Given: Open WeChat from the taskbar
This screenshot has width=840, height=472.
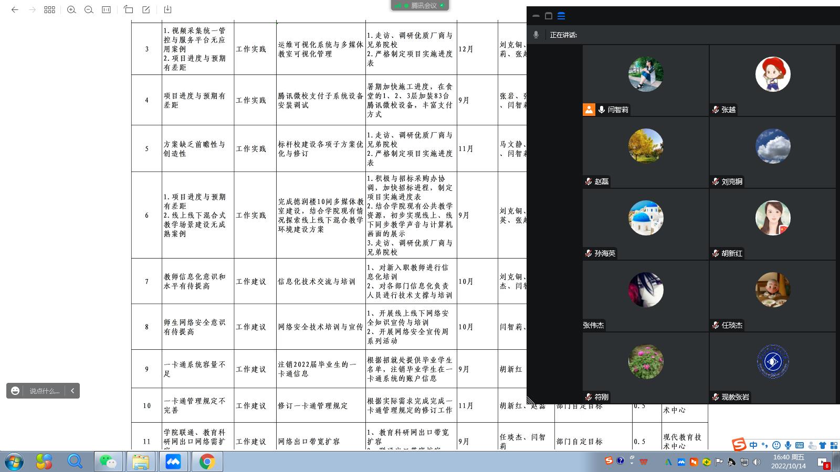Looking at the screenshot, I should (109, 462).
